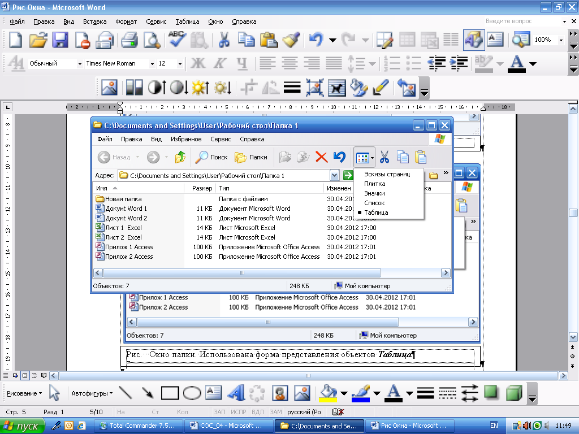
Task: Open the Автофигуры dropdown
Action: (92, 393)
